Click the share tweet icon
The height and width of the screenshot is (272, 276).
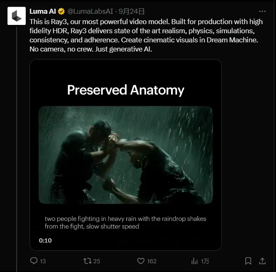(262, 261)
